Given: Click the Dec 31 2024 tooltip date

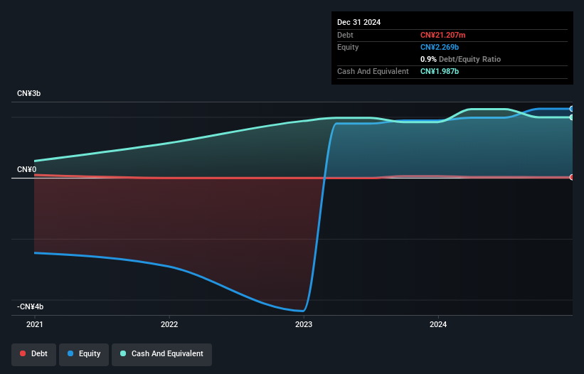Looking at the screenshot, I should (359, 22).
